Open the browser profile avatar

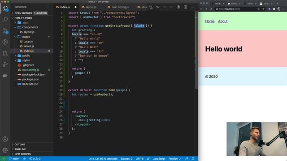click(279, 9)
